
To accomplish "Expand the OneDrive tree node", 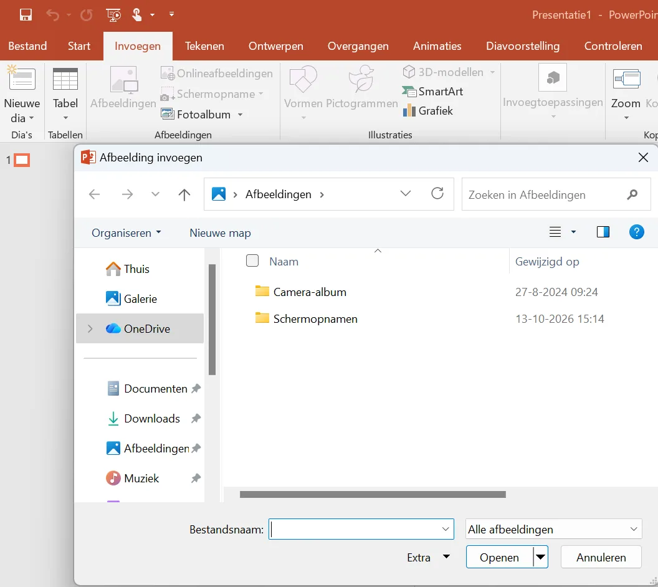I will point(90,328).
